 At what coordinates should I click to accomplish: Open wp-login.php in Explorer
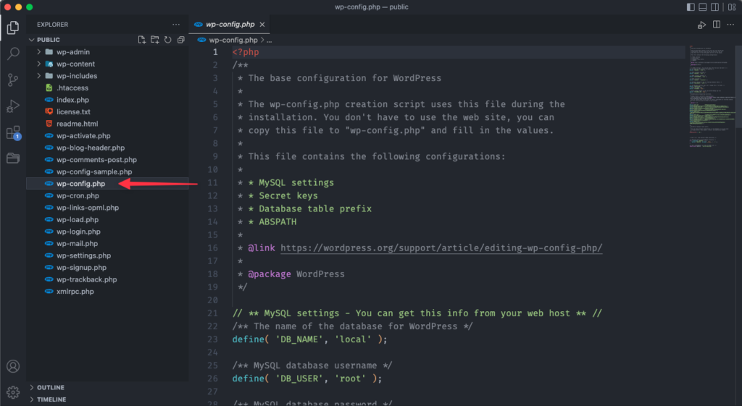tap(107, 232)
